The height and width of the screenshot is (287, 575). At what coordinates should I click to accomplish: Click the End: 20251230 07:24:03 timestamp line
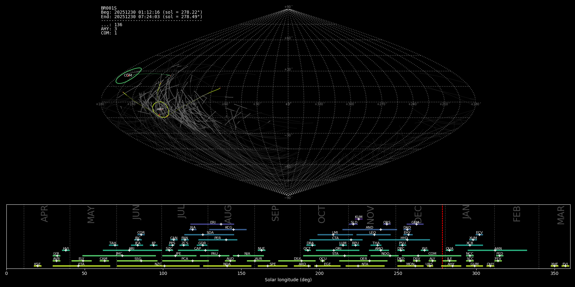[152, 17]
